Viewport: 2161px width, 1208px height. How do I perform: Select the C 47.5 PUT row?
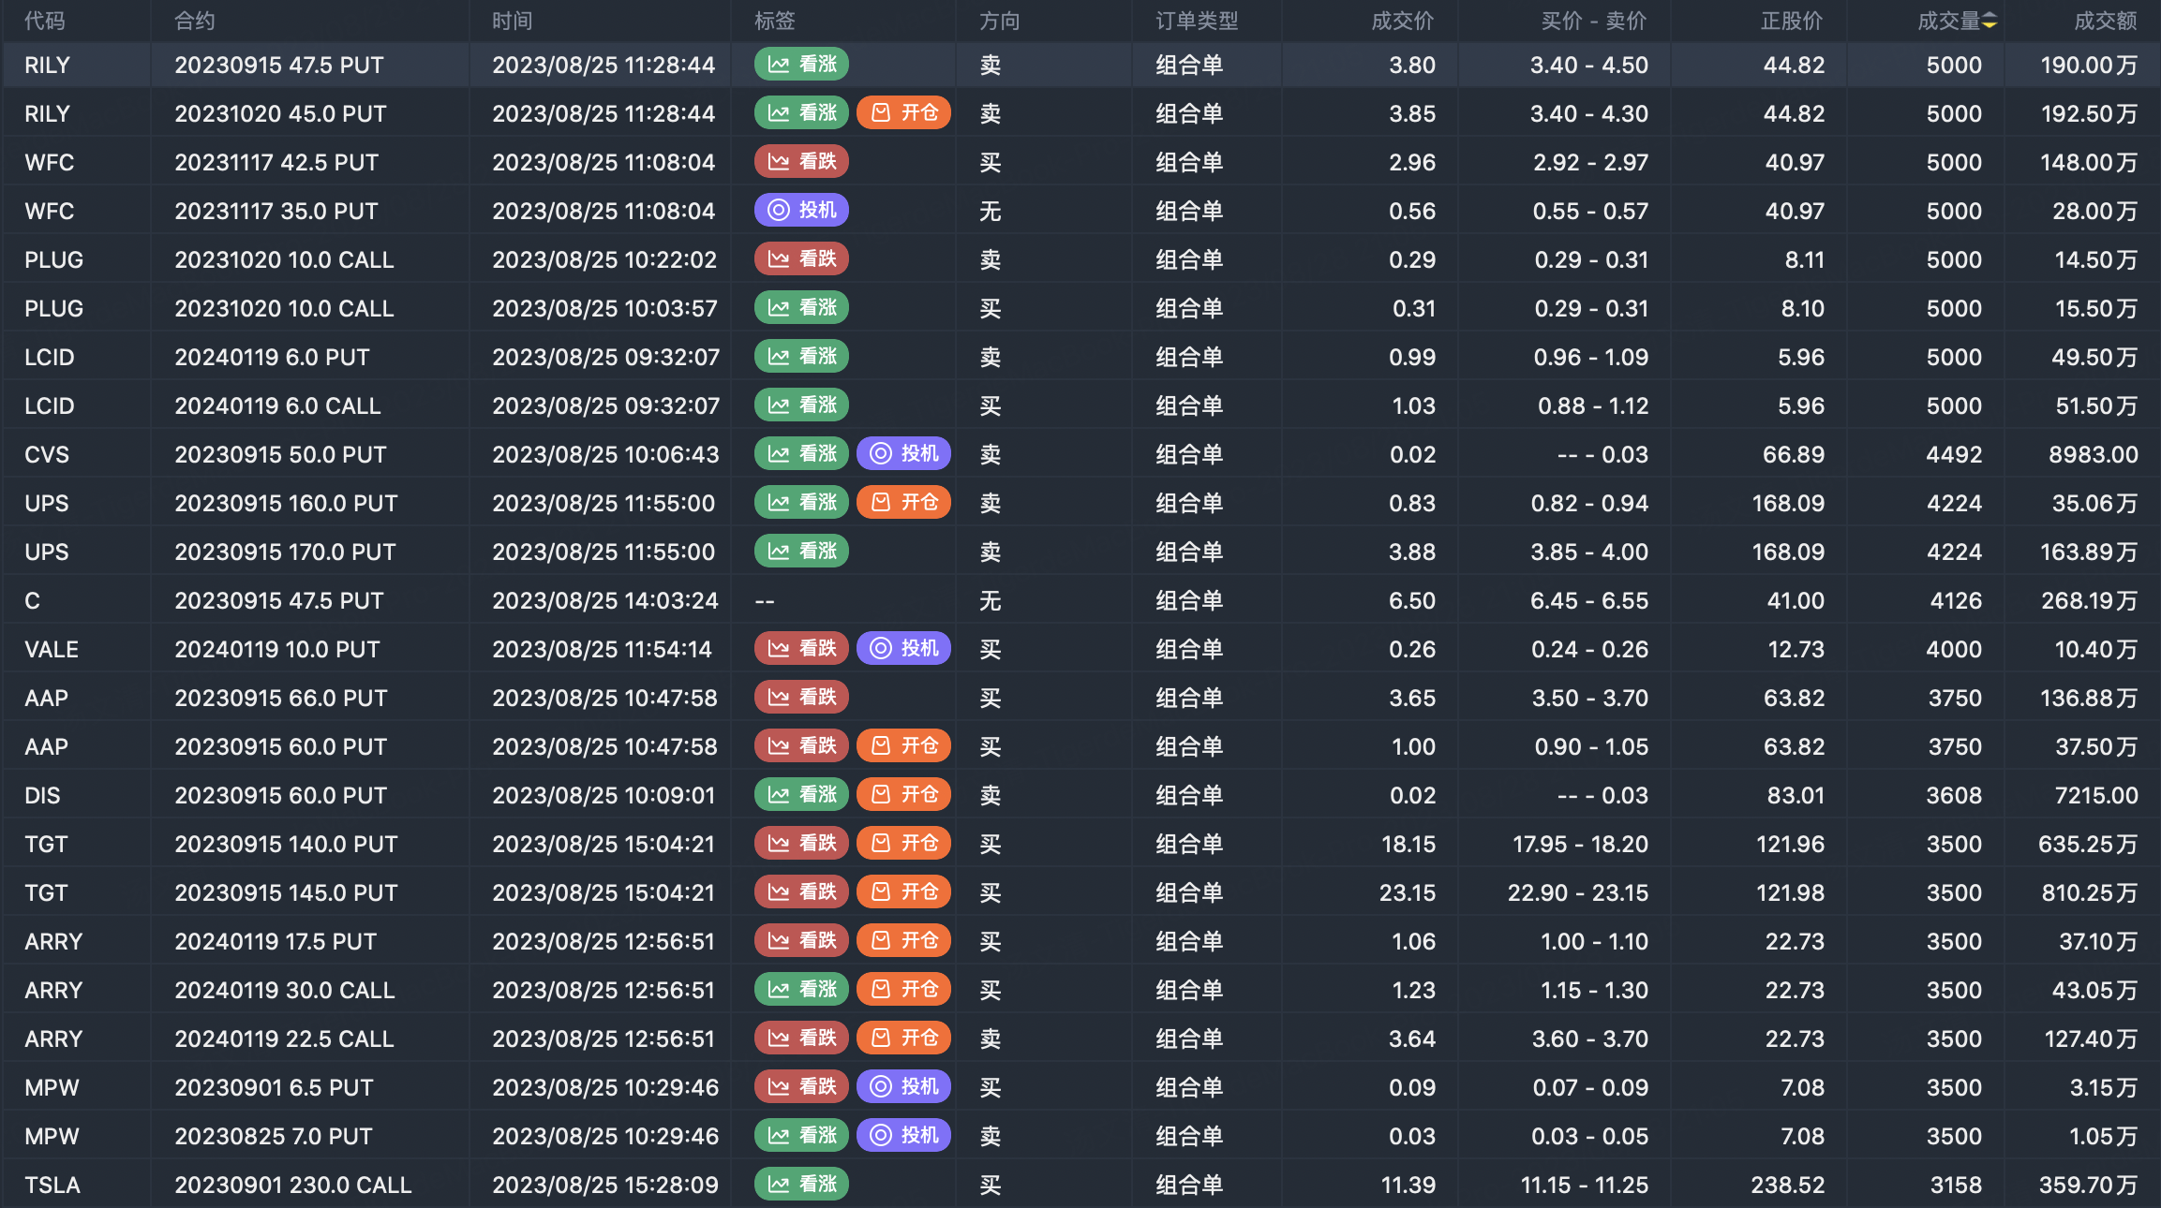coord(279,600)
